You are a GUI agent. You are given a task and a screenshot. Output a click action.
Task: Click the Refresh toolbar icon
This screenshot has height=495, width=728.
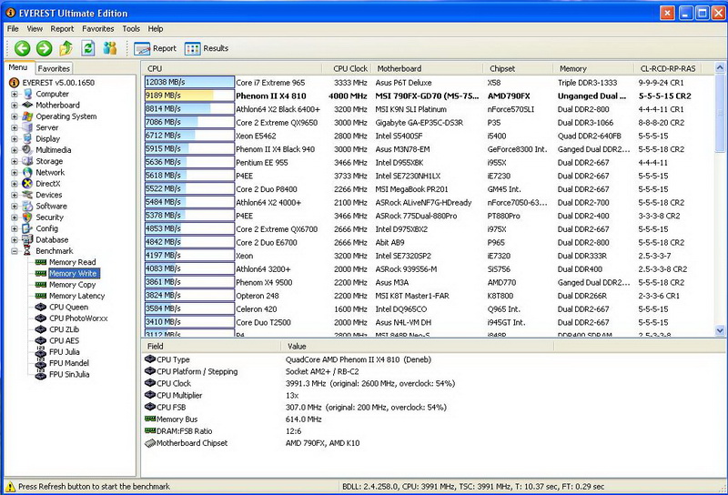tap(87, 48)
